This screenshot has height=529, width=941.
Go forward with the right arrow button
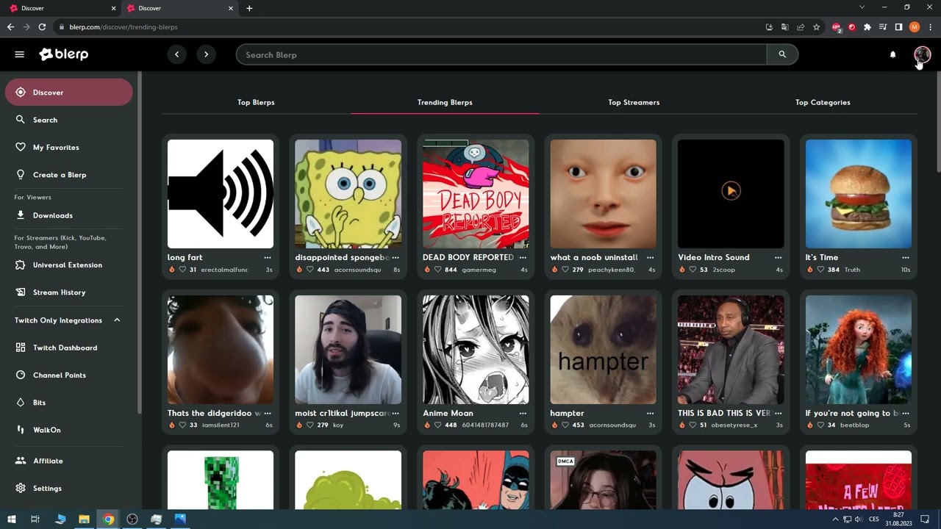pyautogui.click(x=206, y=54)
